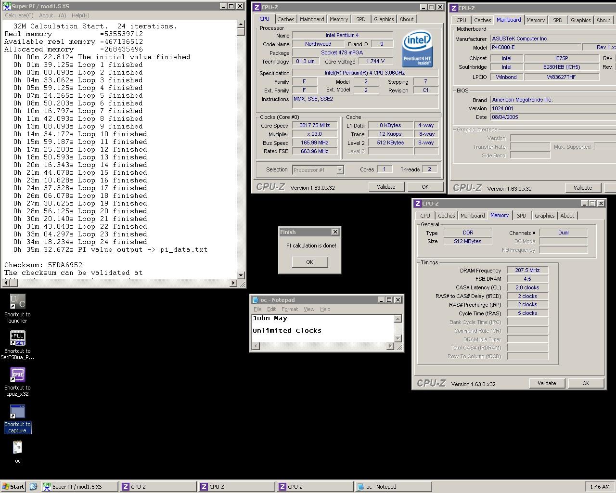Screen dimensions: 616x493
Task: Switch to Mainboard tab in CPU-Z CPU window
Action: point(312,19)
